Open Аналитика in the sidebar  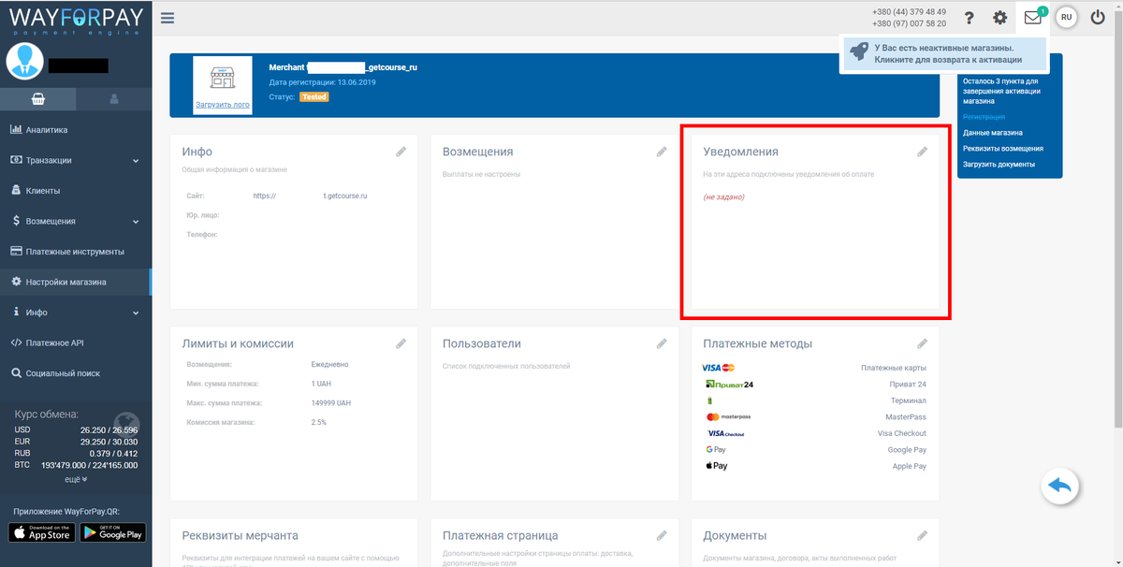pos(76,130)
